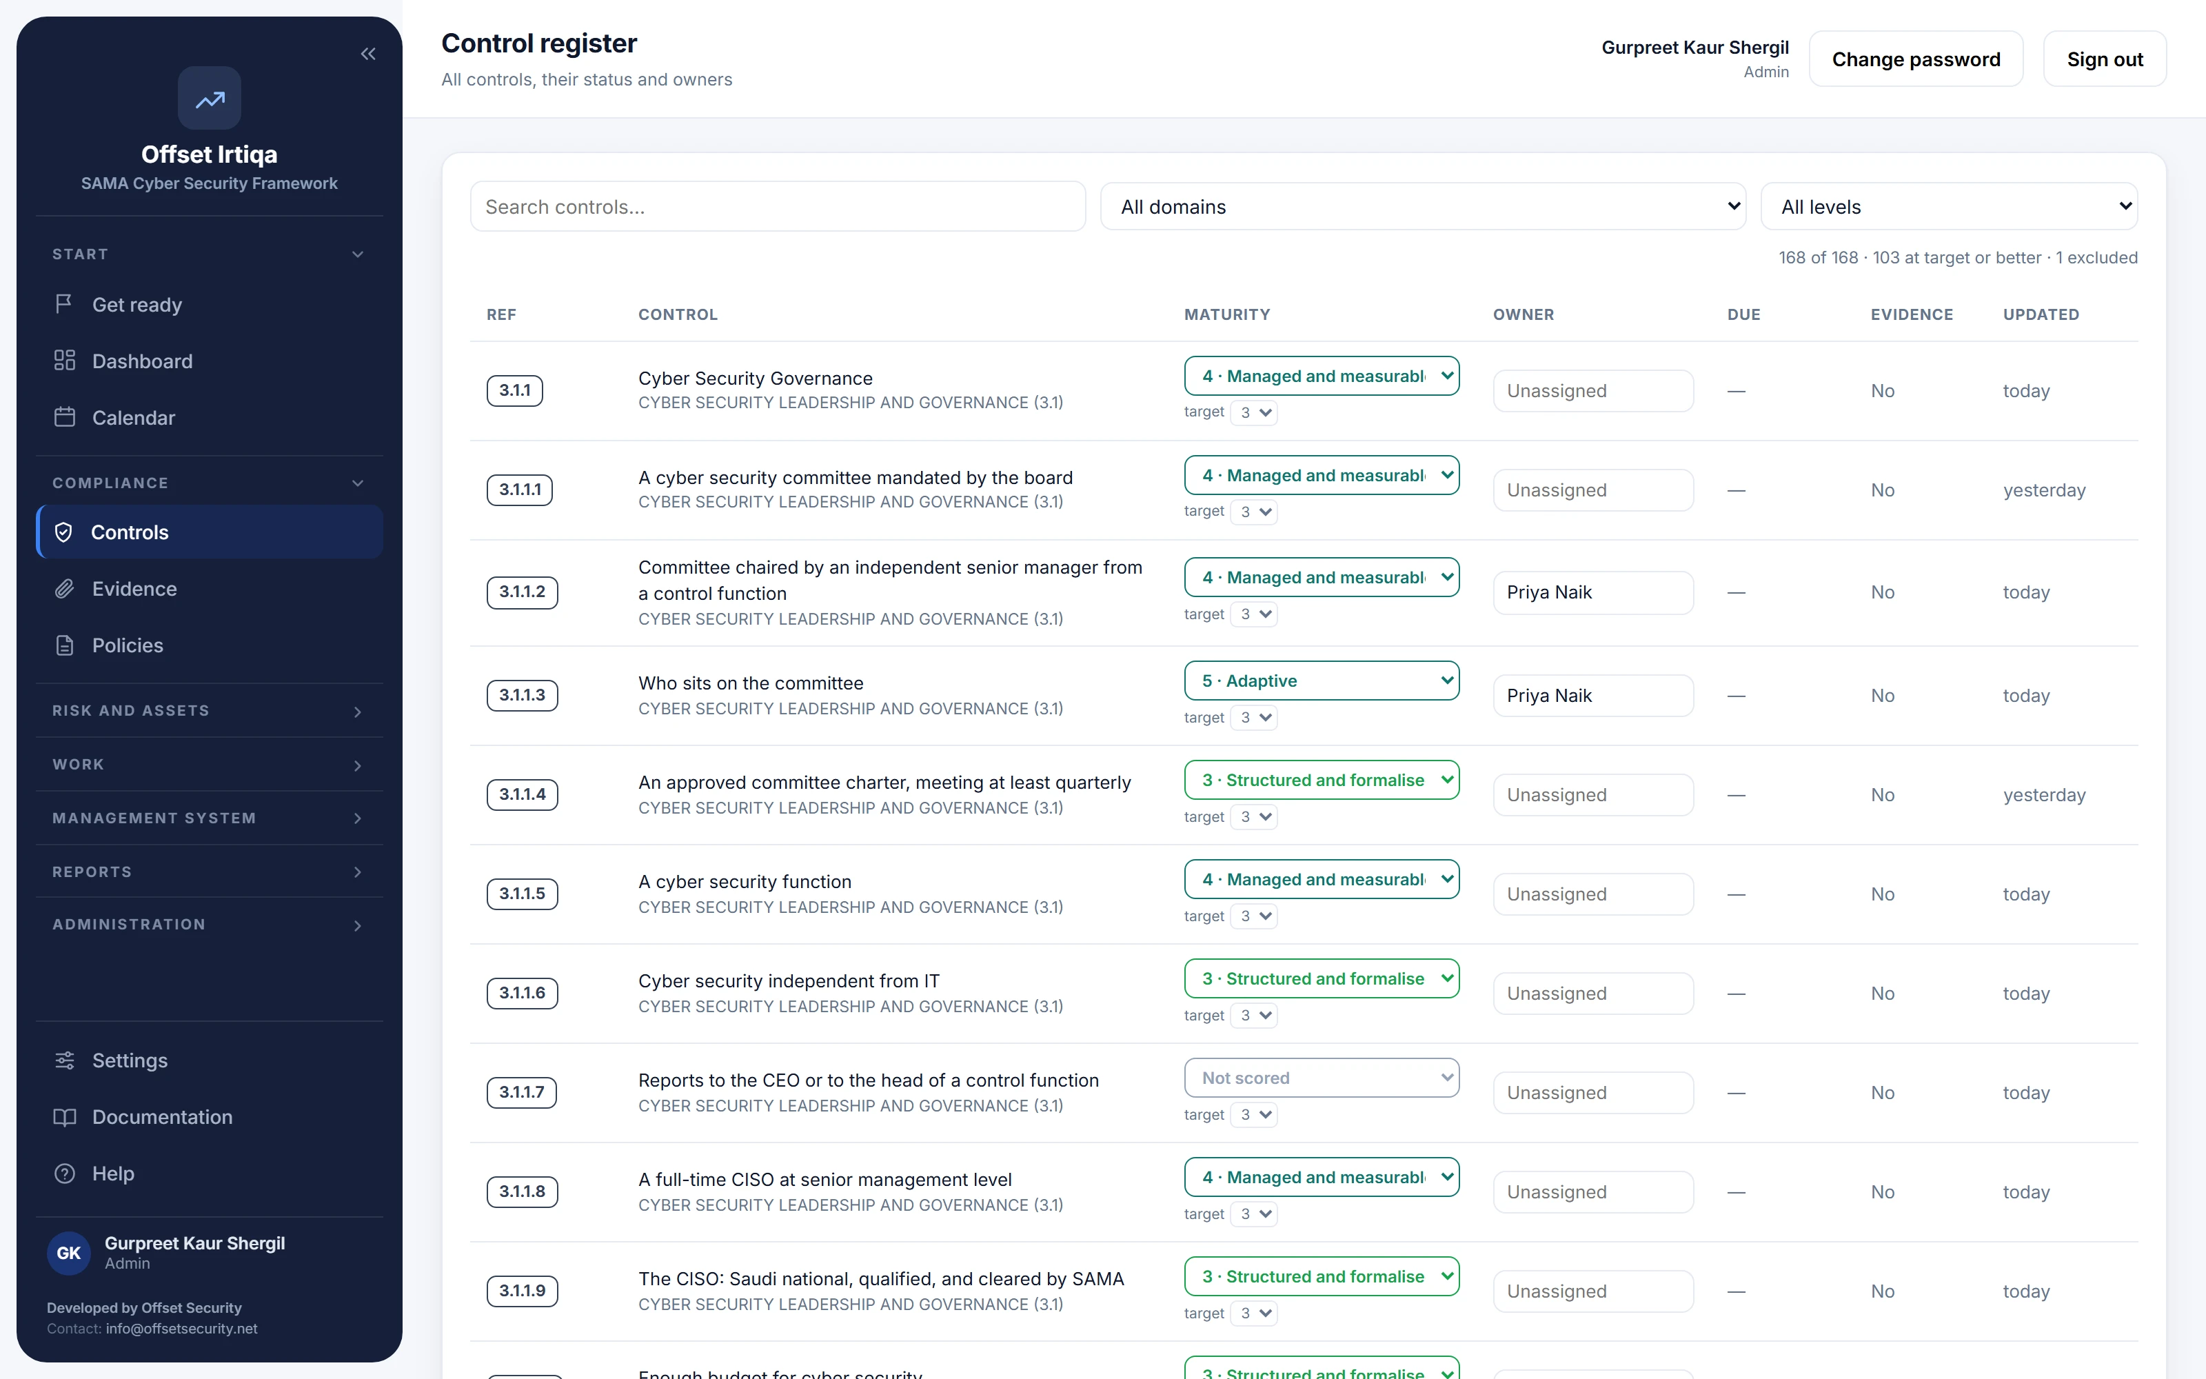Click the Help question mark icon
Screen dimensions: 2206x1379
[64, 1173]
